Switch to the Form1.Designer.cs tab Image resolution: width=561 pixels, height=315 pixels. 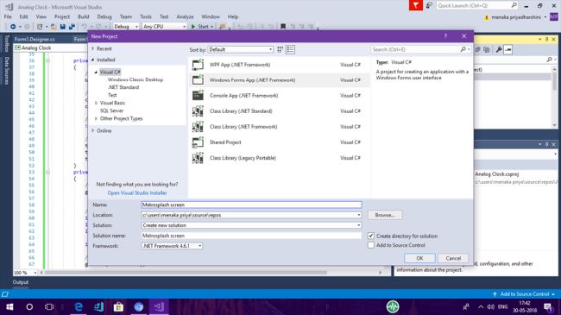click(35, 39)
